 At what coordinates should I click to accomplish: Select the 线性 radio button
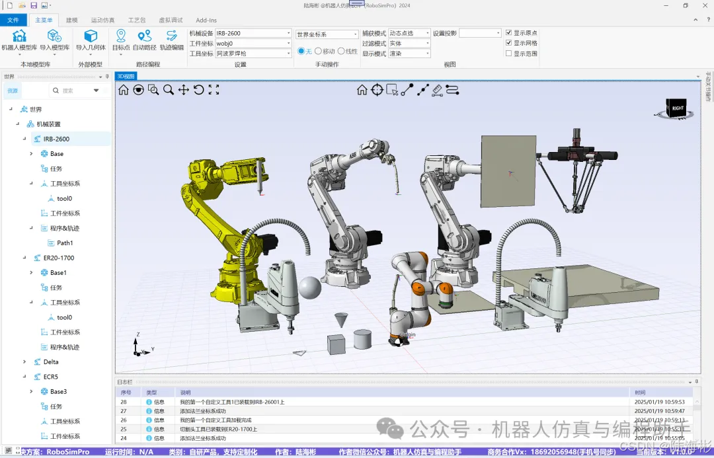pos(340,51)
